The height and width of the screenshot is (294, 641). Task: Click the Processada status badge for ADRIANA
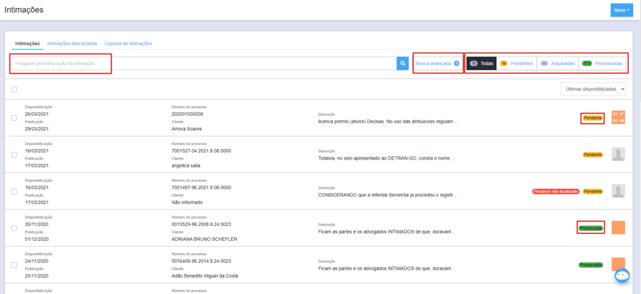591,228
